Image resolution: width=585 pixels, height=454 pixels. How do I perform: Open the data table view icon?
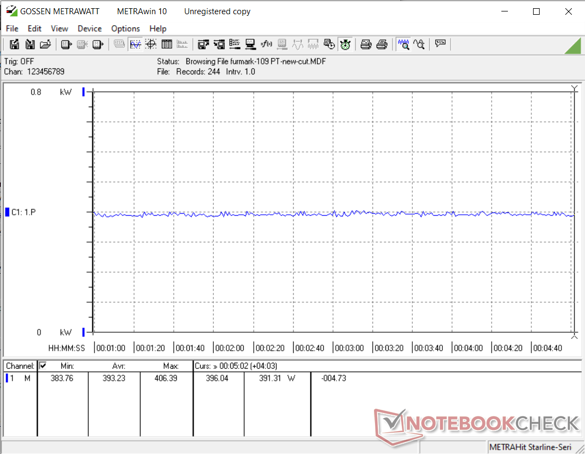(x=166, y=44)
